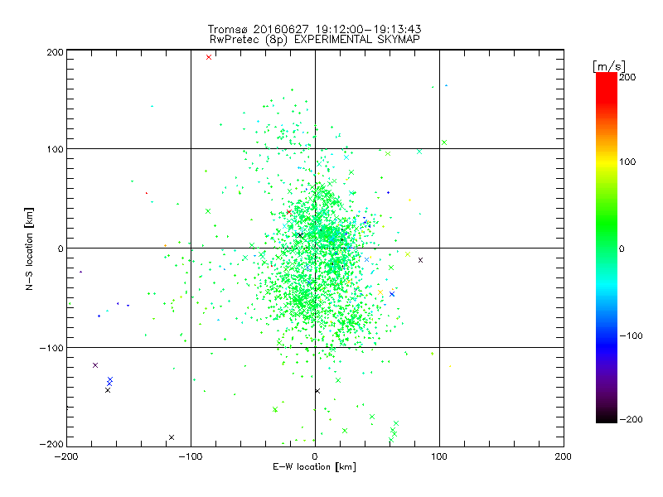Screen dimensions: 663x497
Task: Click the black X marker below center axis
Action: coord(317,391)
